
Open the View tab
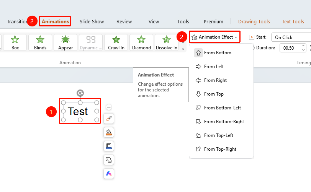tap(154, 21)
